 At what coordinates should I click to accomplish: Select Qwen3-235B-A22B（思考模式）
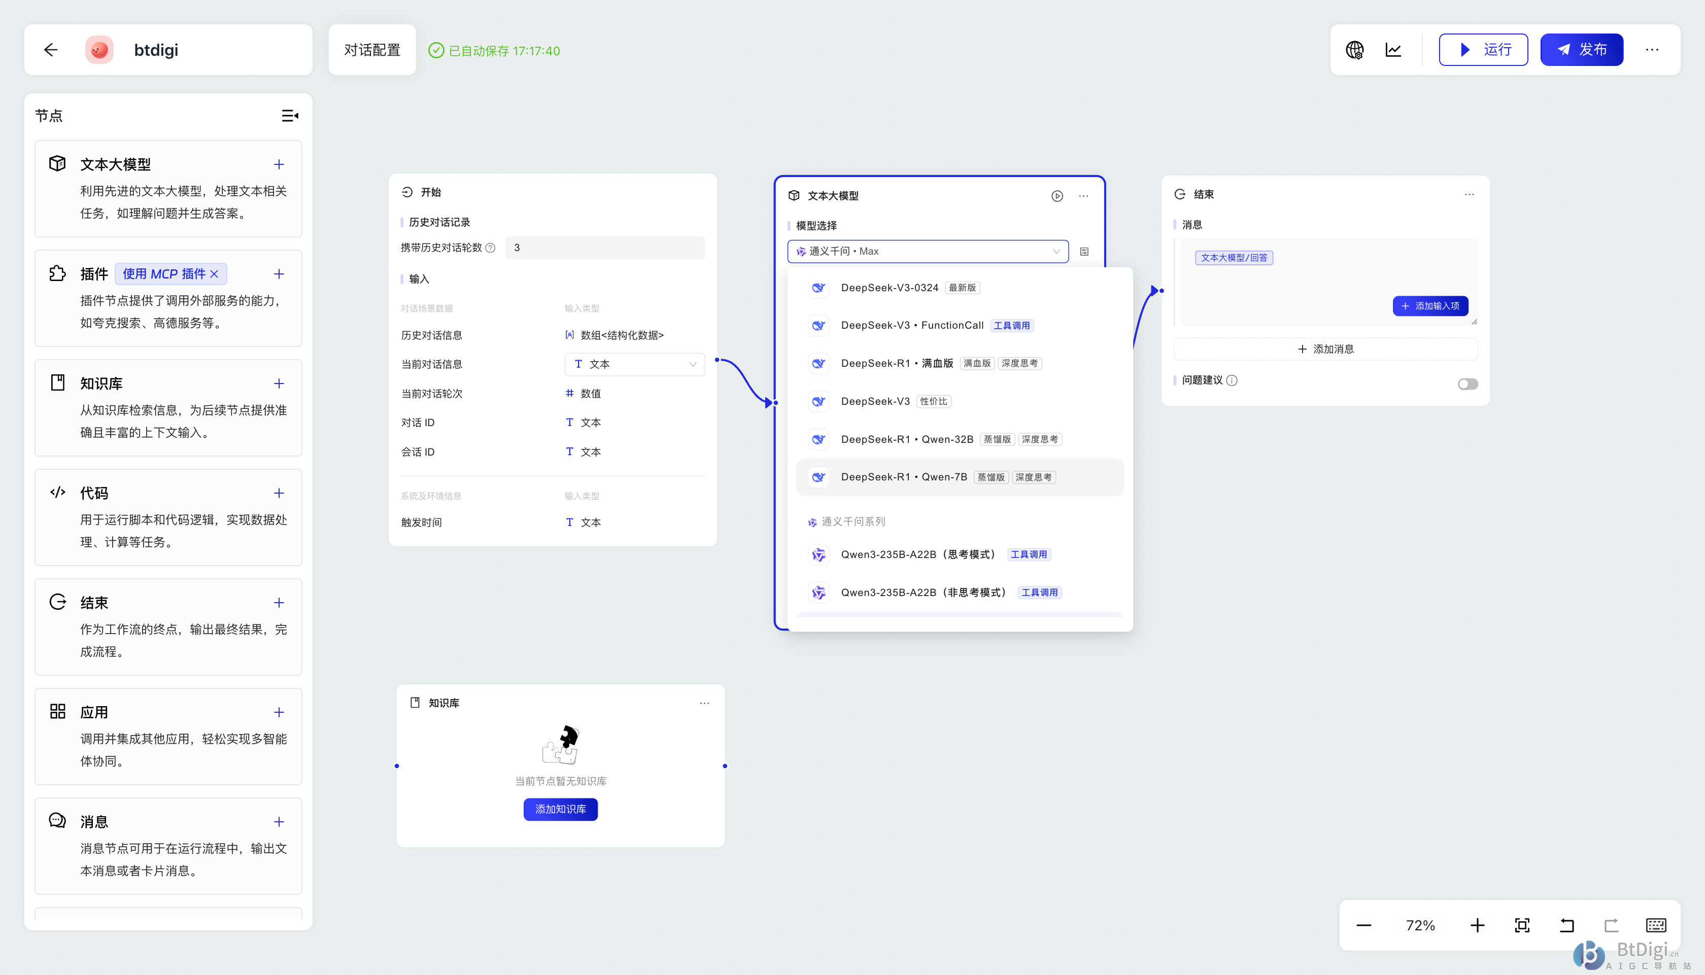[959, 554]
